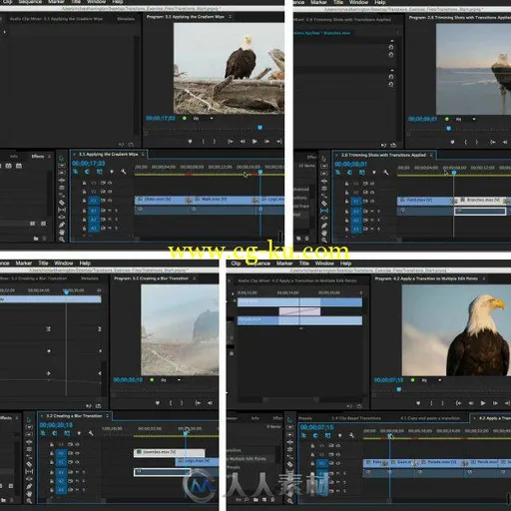This screenshot has width=511, height=511.
Task: Open Window menu in Blur Transition window
Action: (64, 263)
